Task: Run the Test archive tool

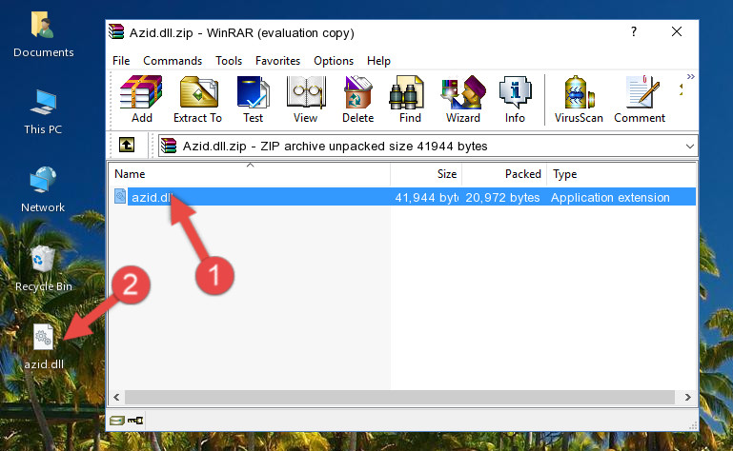Action: coord(253,100)
